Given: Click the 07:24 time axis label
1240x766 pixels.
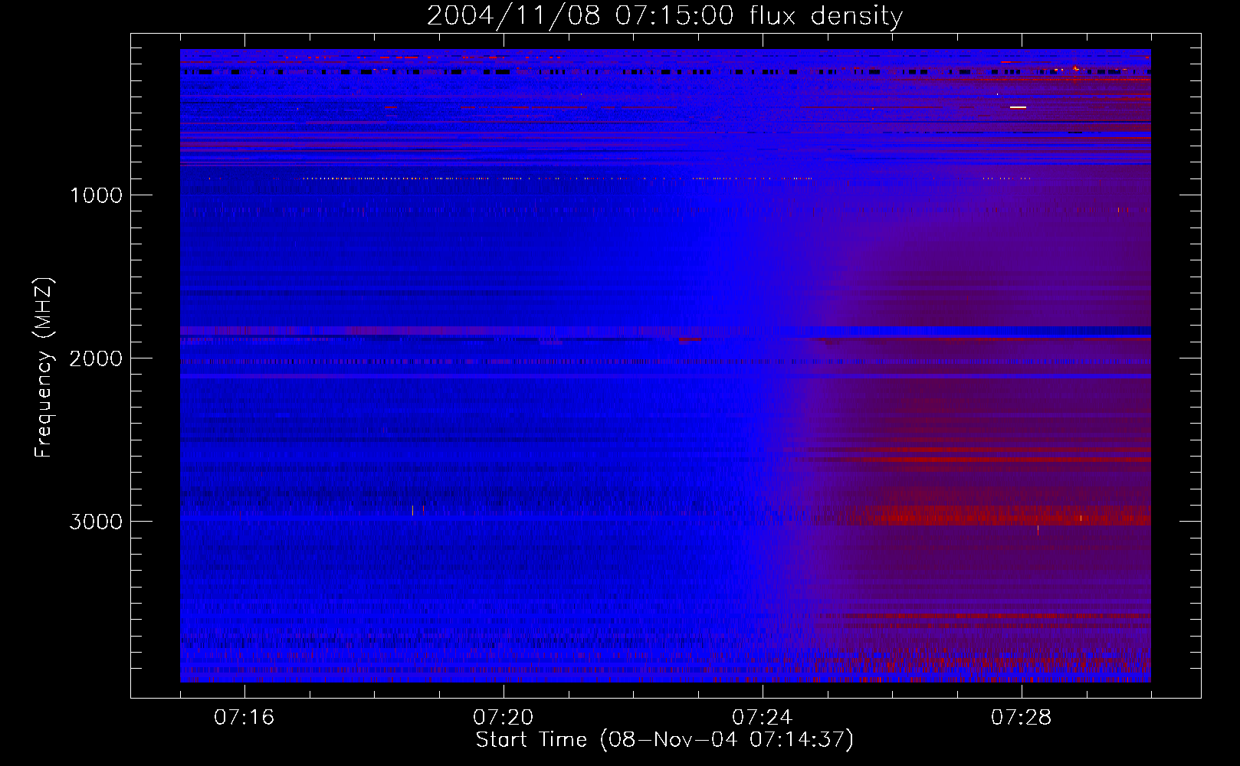Looking at the screenshot, I should pyautogui.click(x=762, y=718).
